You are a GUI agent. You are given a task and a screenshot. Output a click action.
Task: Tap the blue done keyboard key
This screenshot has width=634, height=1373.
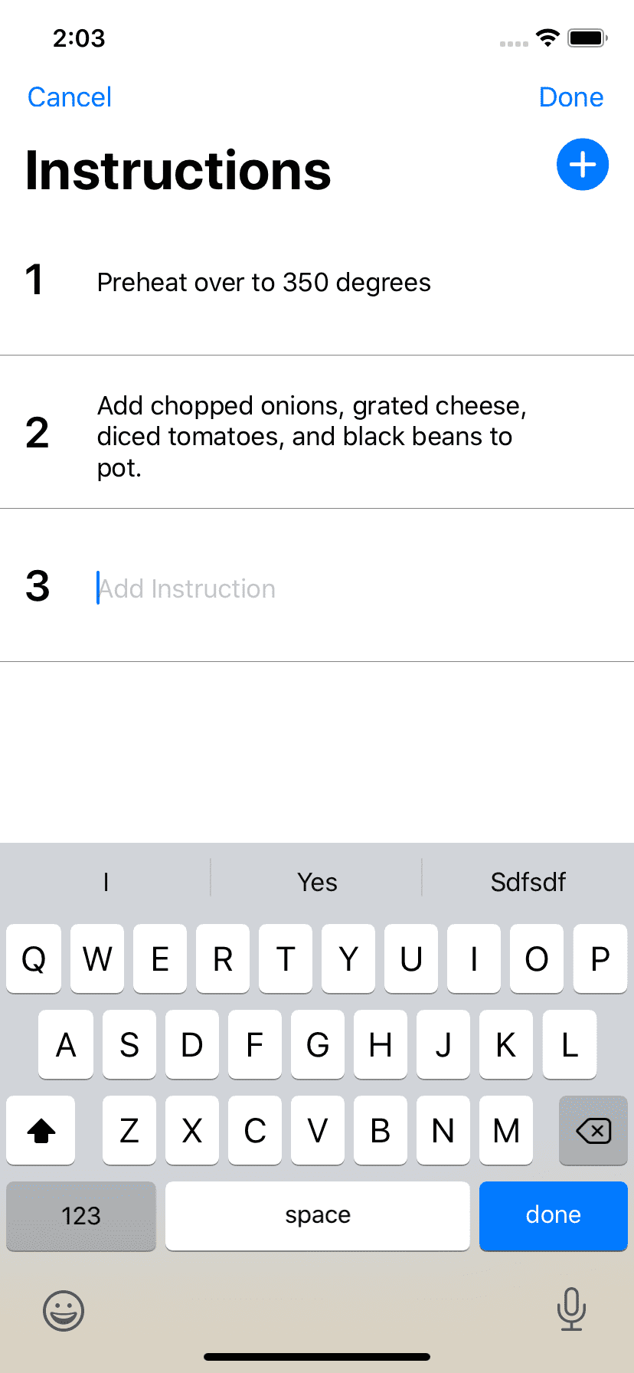pos(554,1216)
